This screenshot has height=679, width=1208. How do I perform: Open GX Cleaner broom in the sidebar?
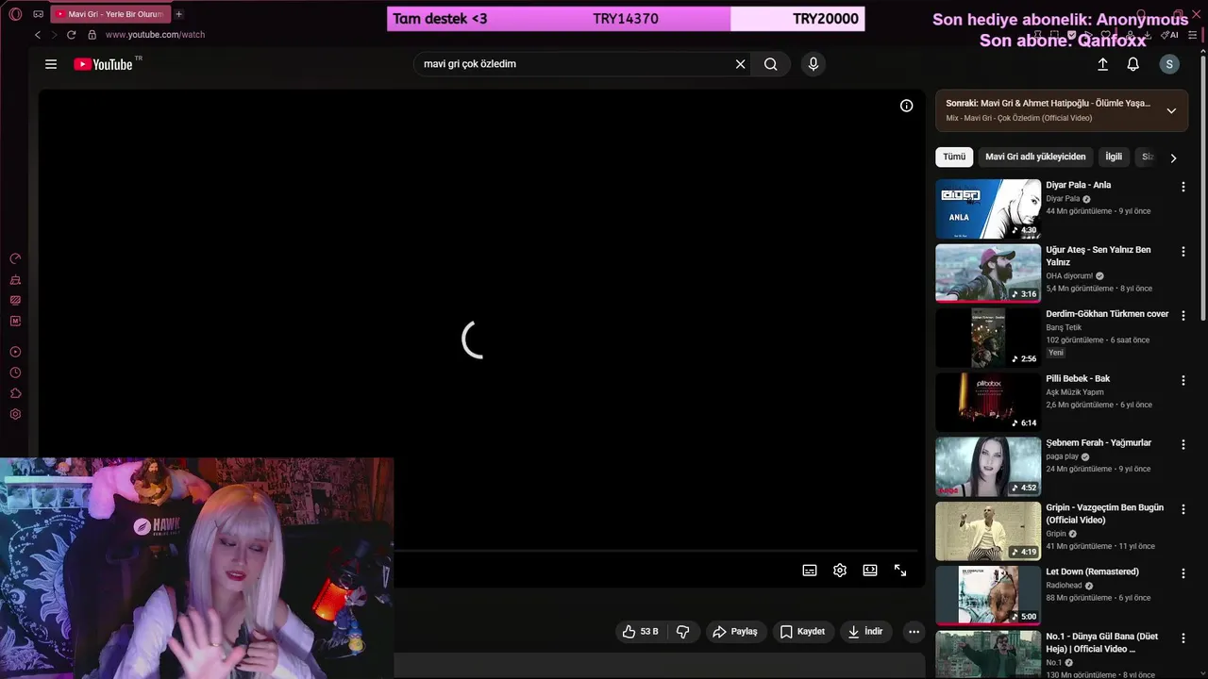(15, 280)
